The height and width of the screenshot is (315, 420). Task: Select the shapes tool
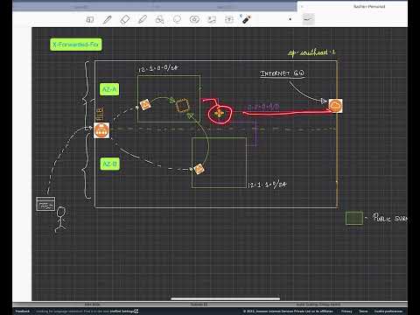coord(159,19)
